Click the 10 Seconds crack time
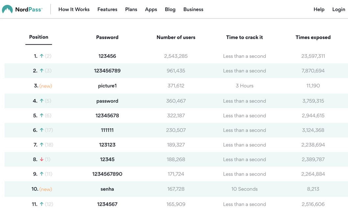 click(x=244, y=189)
